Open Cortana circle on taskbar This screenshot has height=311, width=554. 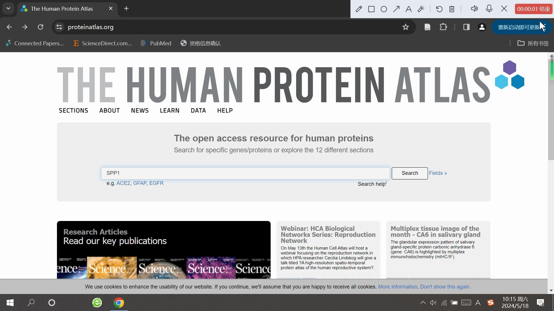pos(52,303)
